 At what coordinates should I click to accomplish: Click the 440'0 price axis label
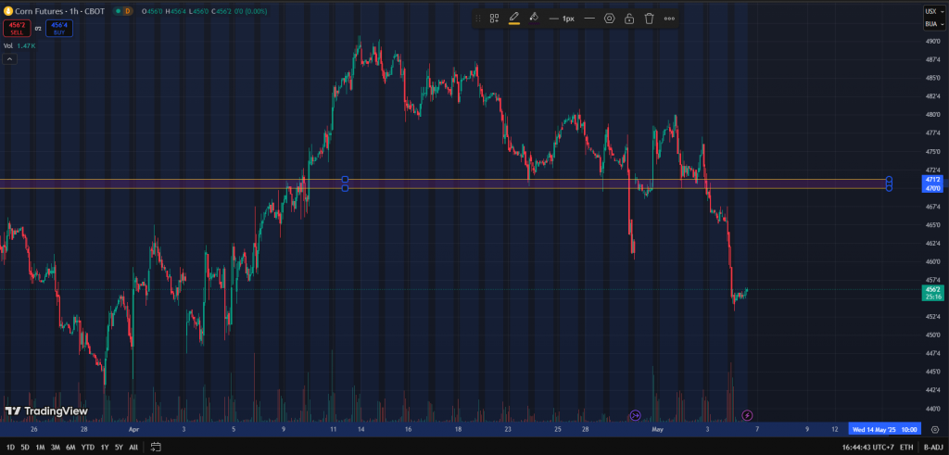[x=932, y=409]
